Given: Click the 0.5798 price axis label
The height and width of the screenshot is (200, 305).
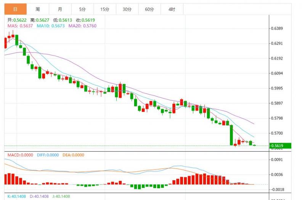Looking at the screenshot, I should tap(277, 118).
